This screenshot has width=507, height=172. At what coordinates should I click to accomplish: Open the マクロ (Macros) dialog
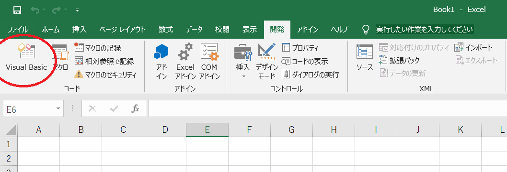(x=60, y=57)
